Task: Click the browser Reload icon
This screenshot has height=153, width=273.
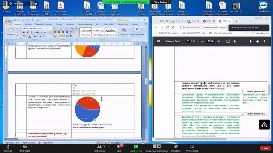Action: pos(168,27)
